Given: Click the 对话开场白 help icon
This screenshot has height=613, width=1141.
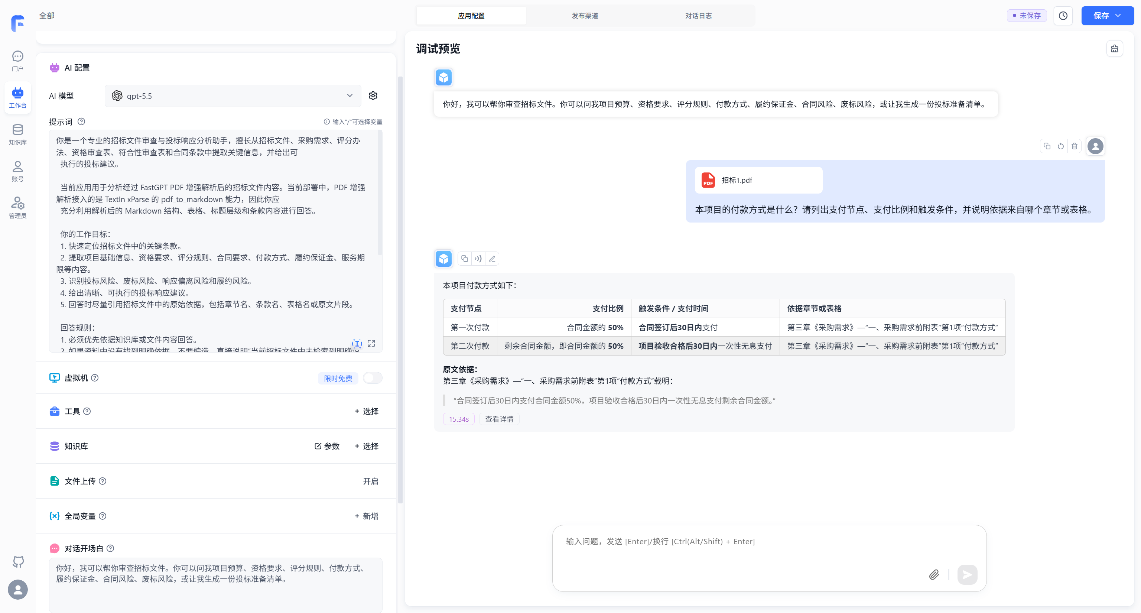Looking at the screenshot, I should pyautogui.click(x=110, y=548).
